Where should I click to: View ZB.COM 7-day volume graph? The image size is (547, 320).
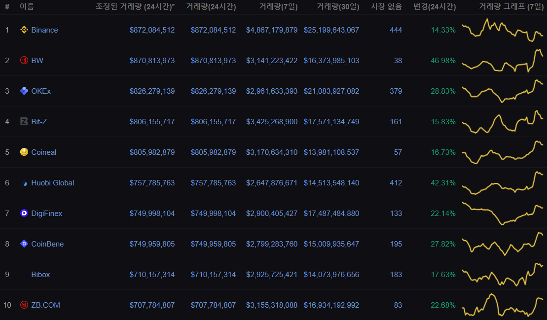tap(503, 305)
